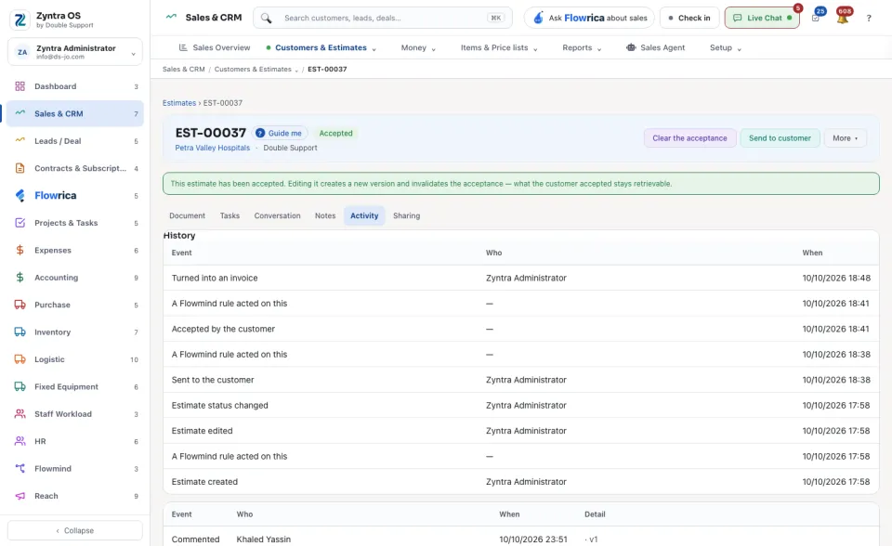Viewport: 892px width, 546px height.
Task: Collapse the sidebar
Action: click(75, 530)
